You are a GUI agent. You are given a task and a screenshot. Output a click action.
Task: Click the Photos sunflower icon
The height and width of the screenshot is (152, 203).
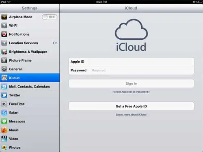pyautogui.click(x=4, y=148)
